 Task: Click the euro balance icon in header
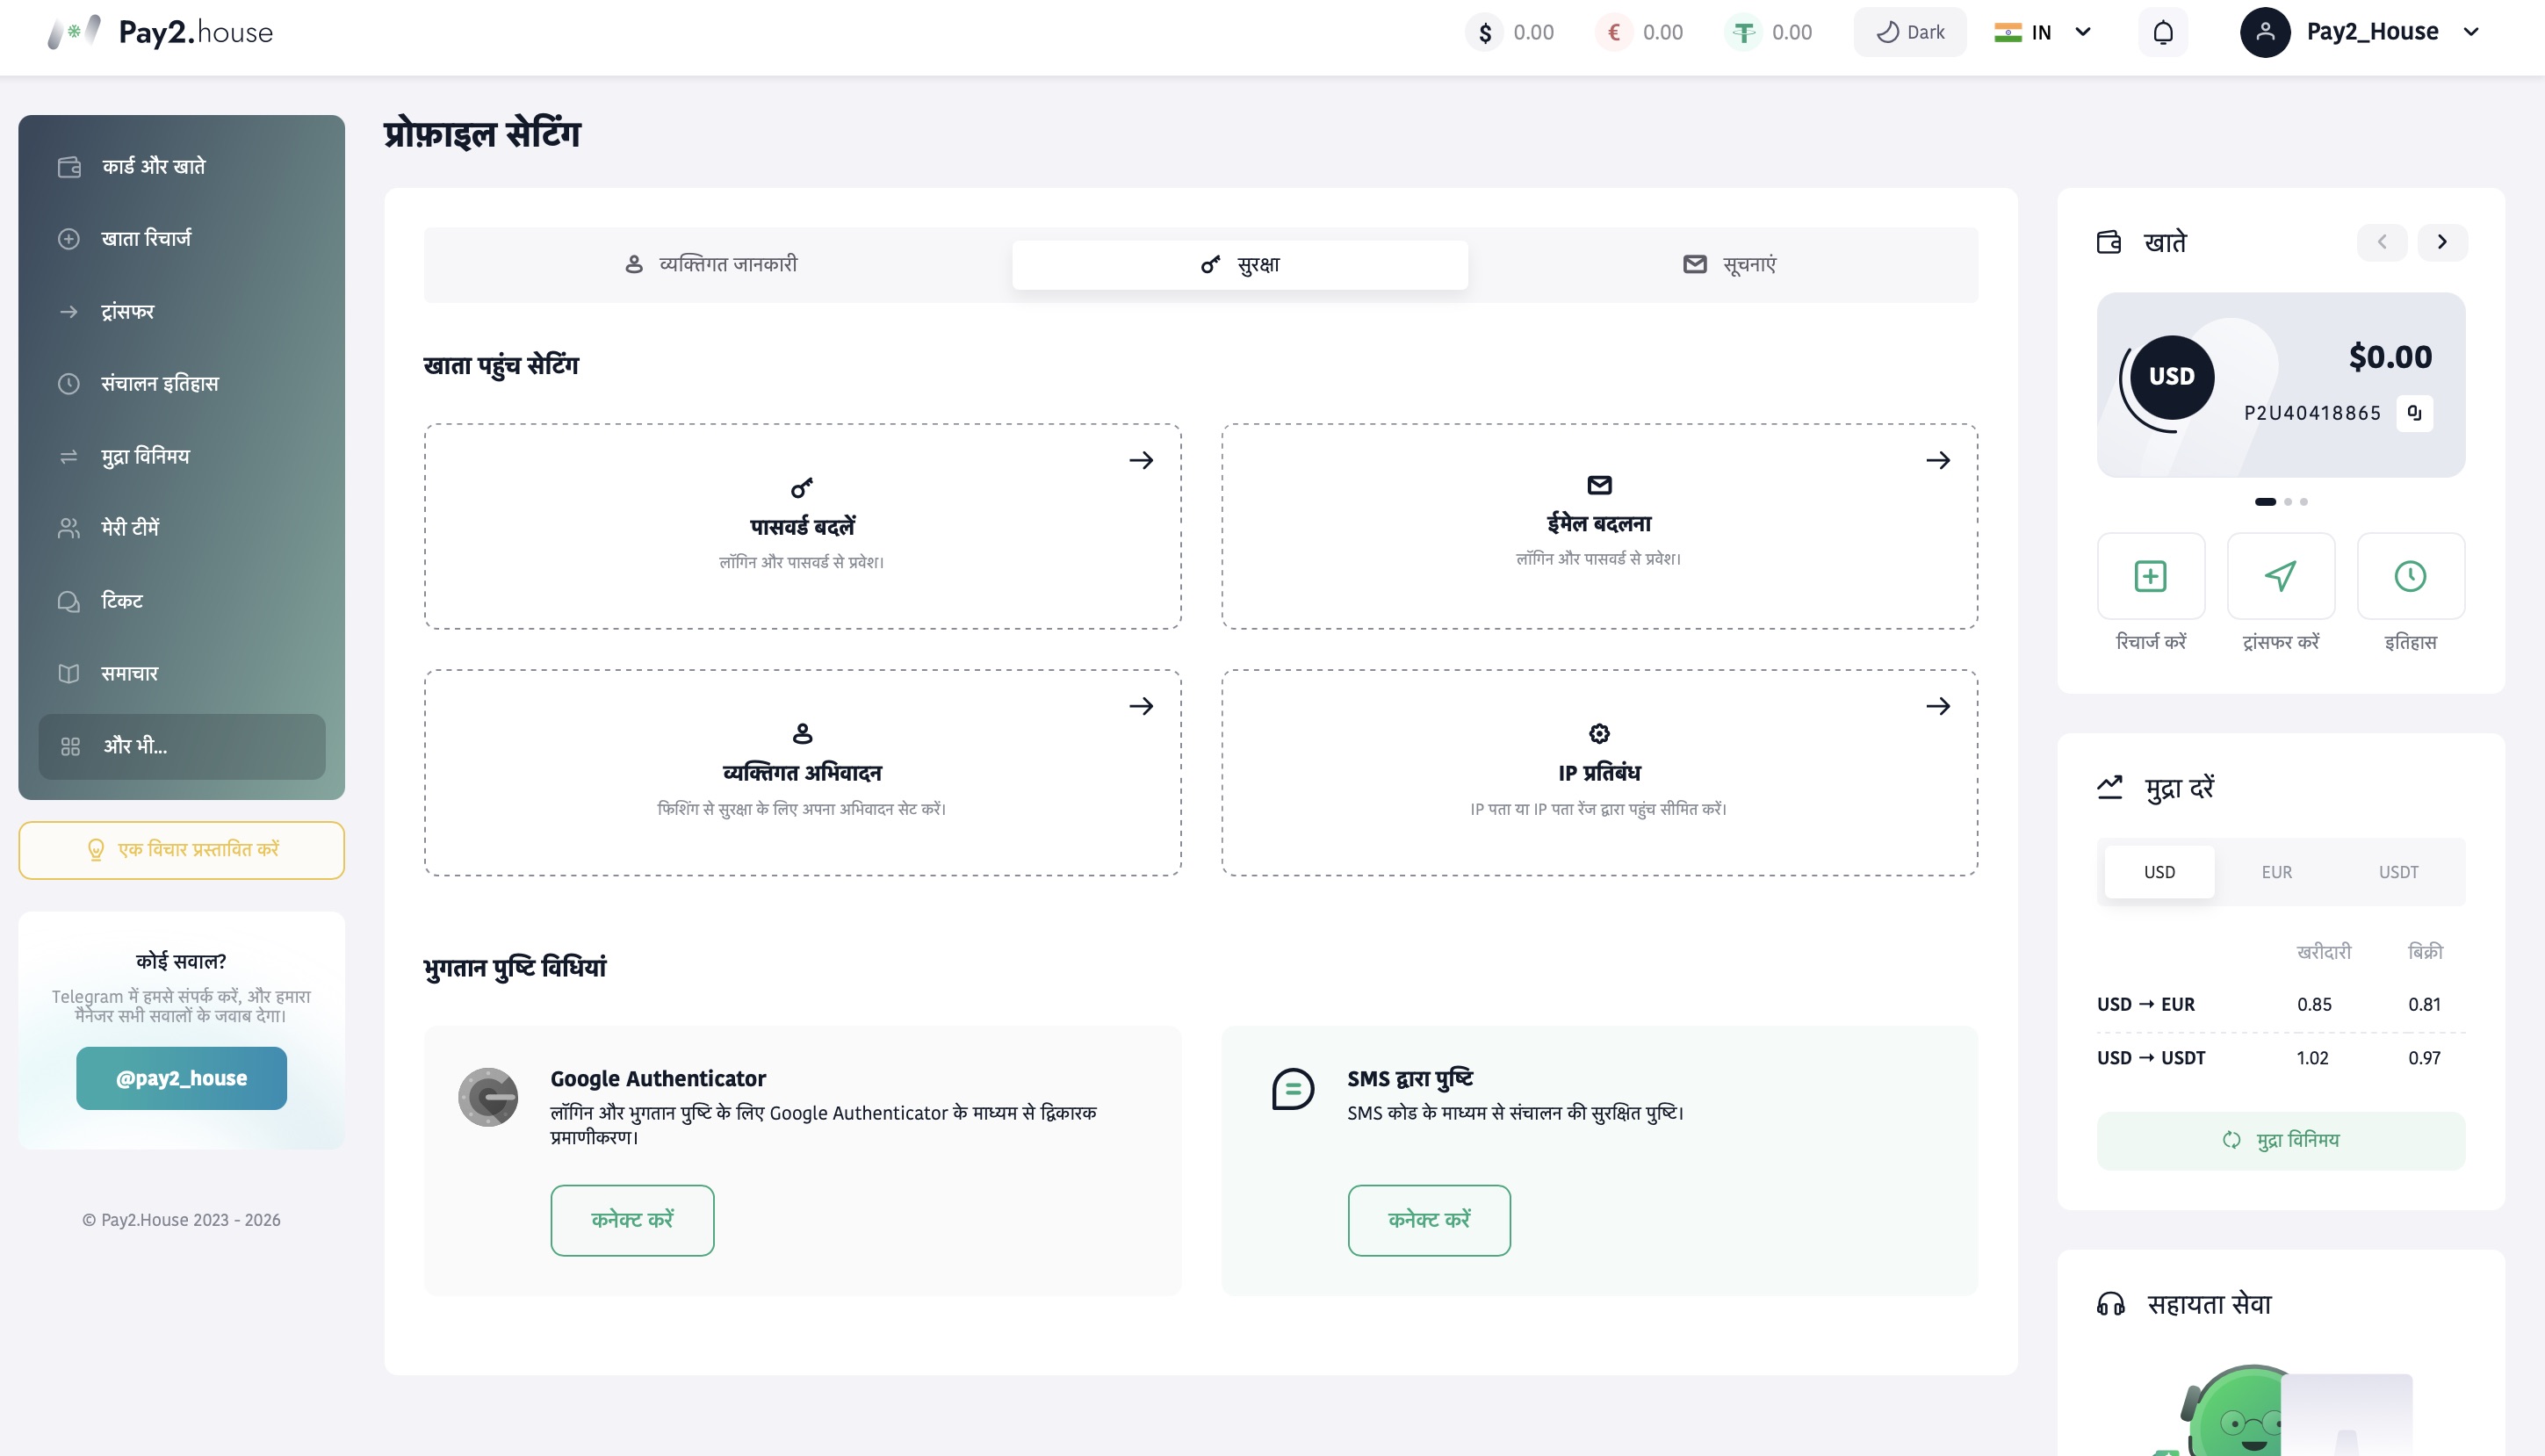[1614, 32]
